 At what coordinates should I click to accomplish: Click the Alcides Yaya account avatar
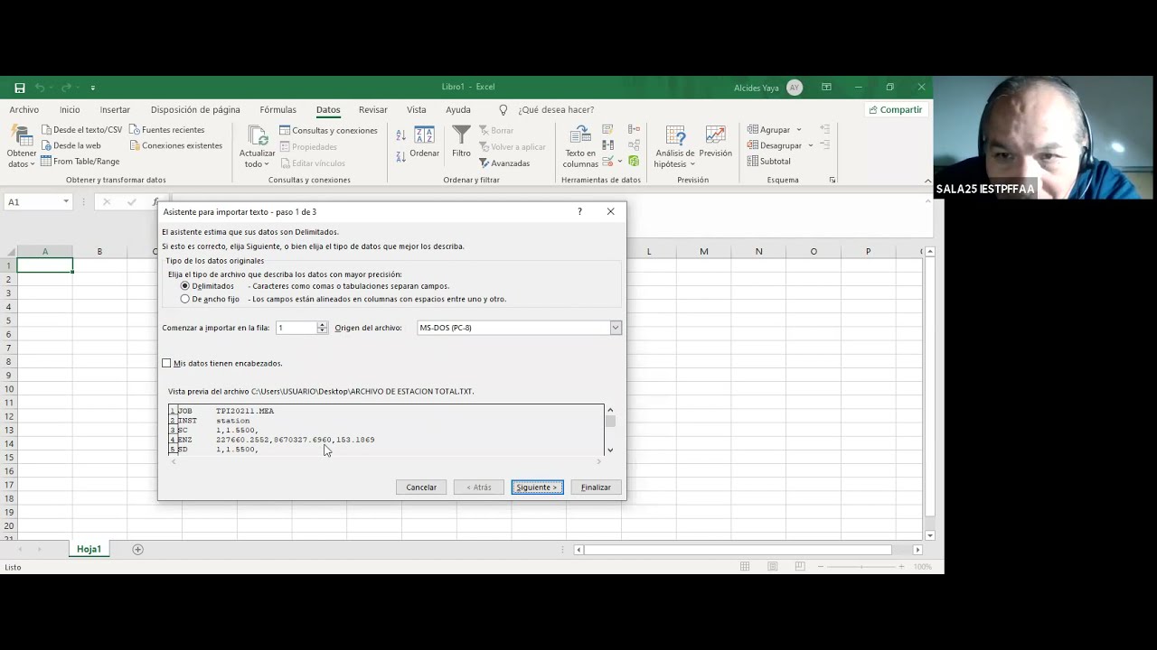(795, 88)
